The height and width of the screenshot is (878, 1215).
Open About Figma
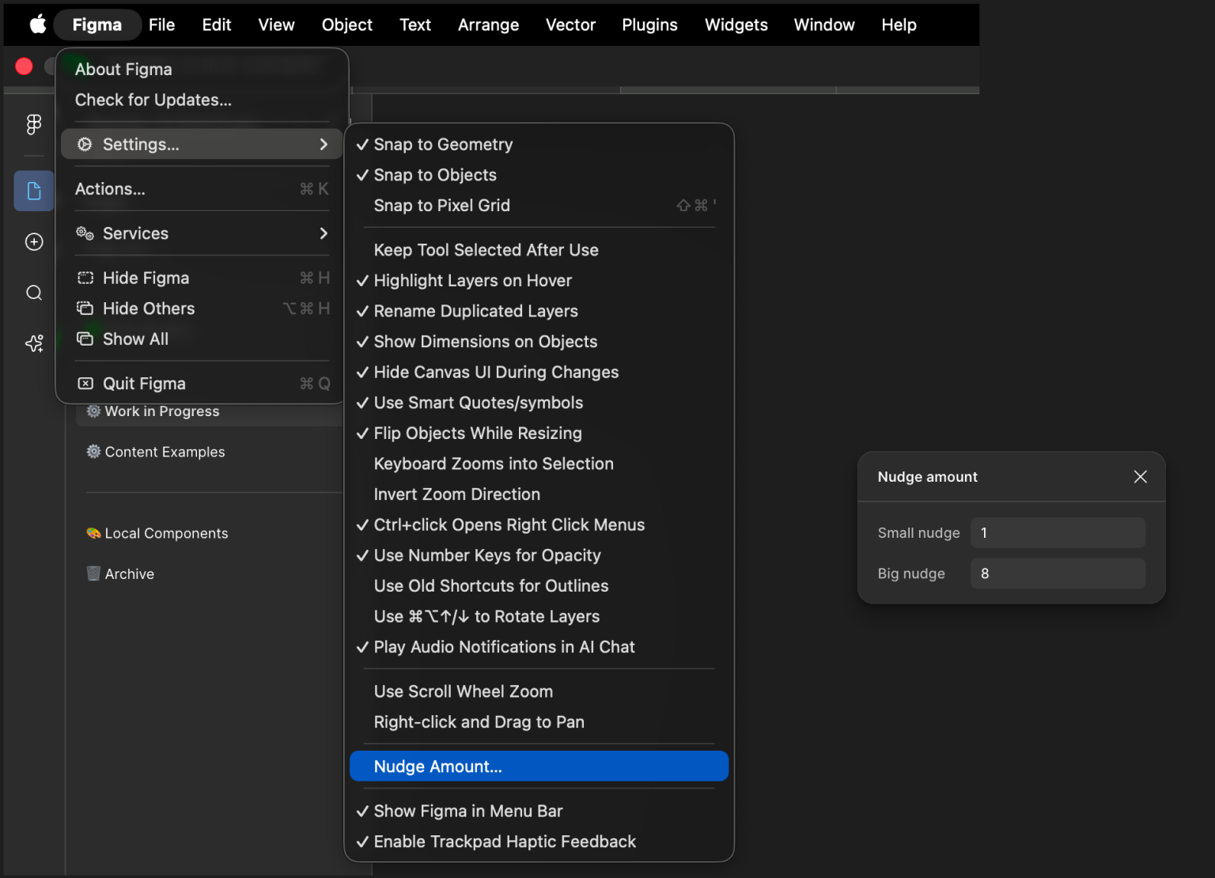[123, 69]
